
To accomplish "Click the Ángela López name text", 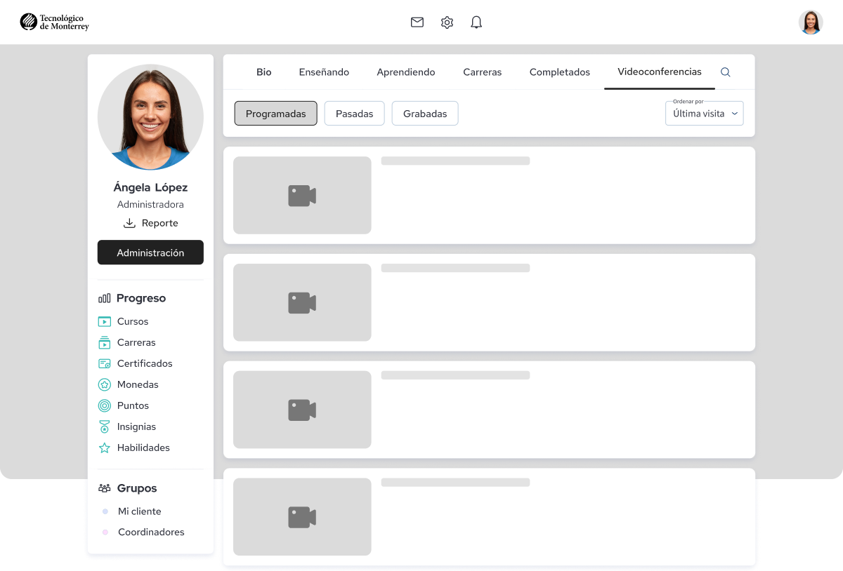I will tap(150, 187).
